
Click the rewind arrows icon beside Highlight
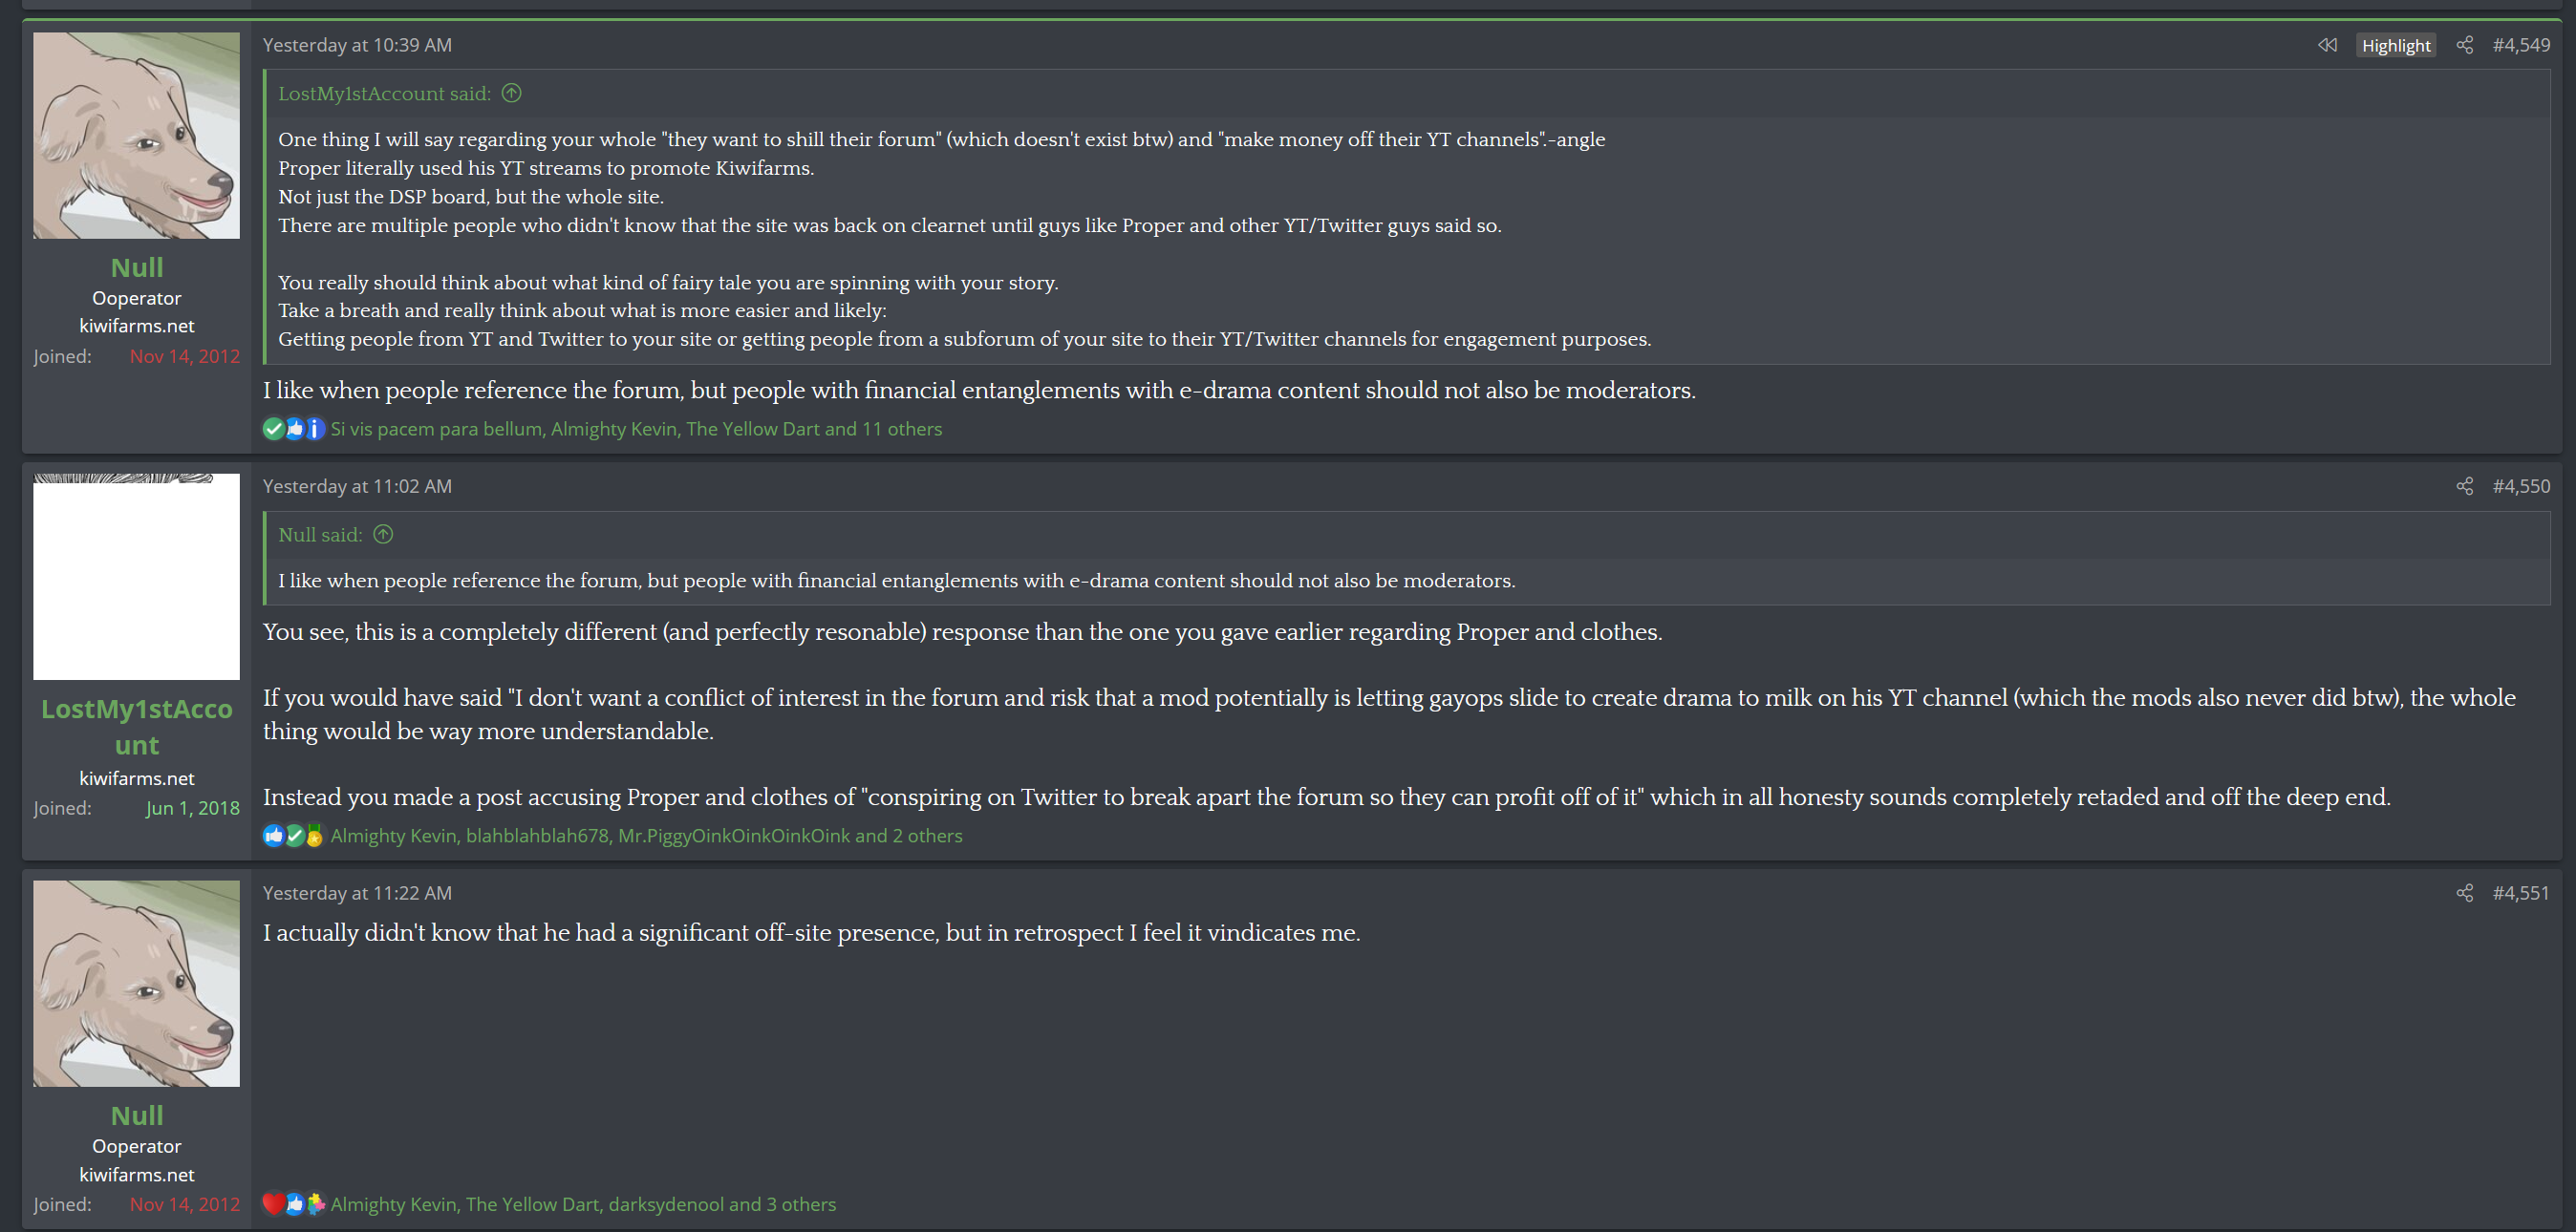pyautogui.click(x=2327, y=45)
